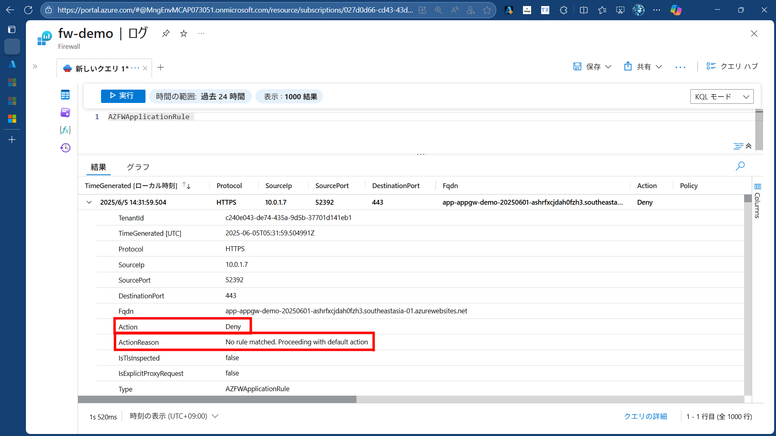Click the Fqdn value in expanded details
Viewport: 776px width, 436px height.
346,311
